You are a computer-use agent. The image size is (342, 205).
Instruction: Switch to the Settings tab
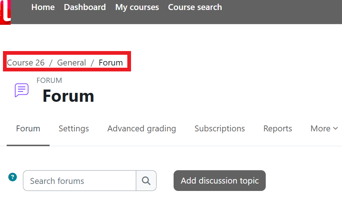tap(74, 128)
